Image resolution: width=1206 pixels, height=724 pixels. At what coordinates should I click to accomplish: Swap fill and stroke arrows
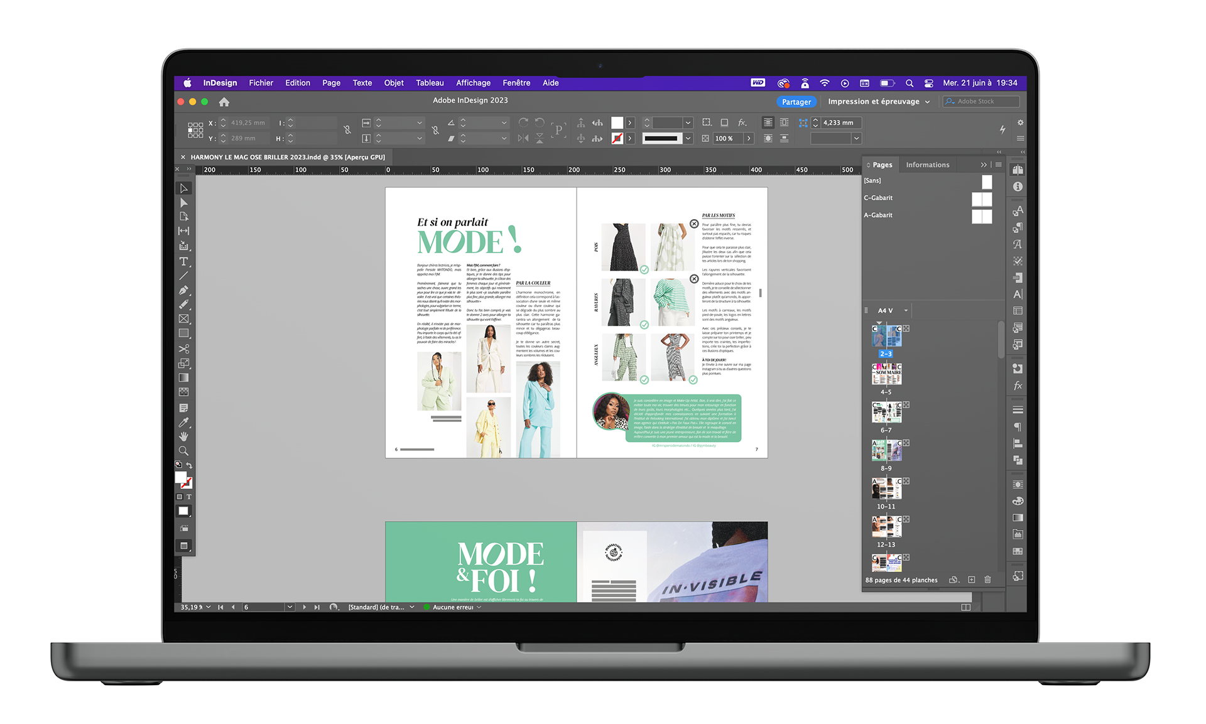(x=189, y=465)
